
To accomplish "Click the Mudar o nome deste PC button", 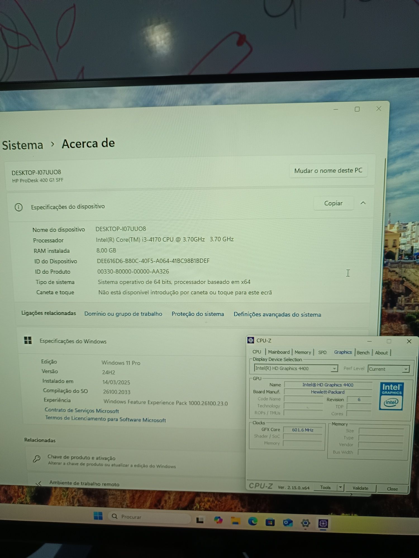I will (328, 170).
